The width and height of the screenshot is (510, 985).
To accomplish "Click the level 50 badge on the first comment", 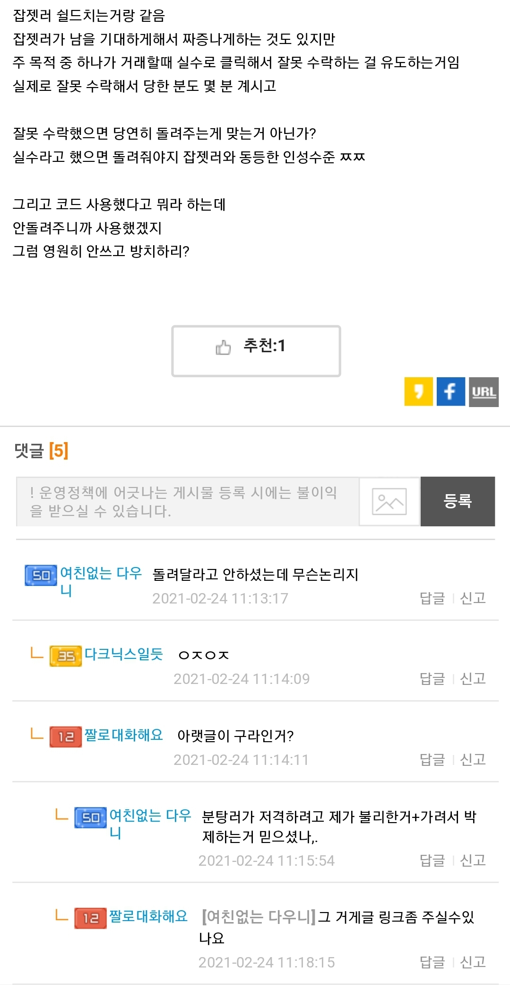I will 41,575.
